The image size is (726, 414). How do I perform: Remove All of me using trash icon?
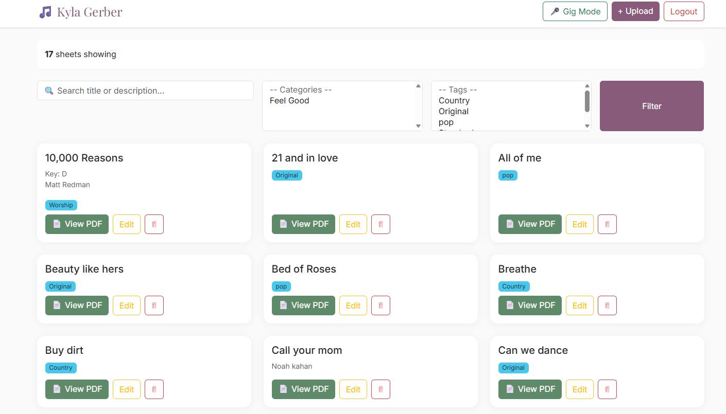pos(607,224)
